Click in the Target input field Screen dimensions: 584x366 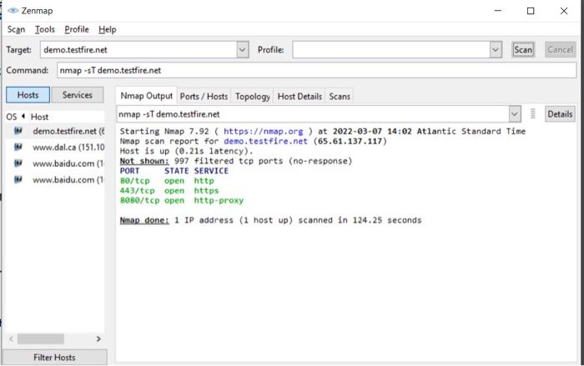138,49
